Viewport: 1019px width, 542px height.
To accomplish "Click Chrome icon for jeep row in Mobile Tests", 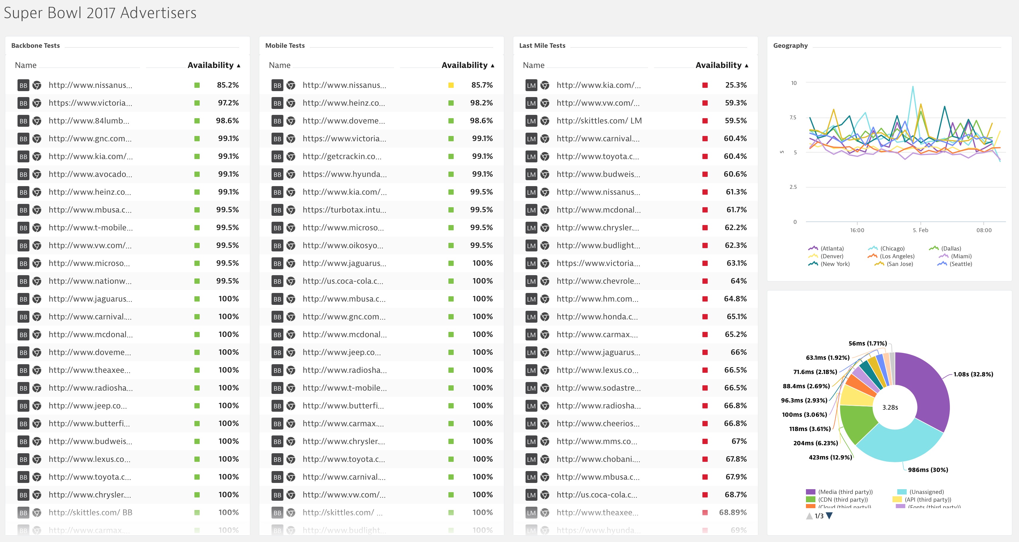I will (x=291, y=352).
